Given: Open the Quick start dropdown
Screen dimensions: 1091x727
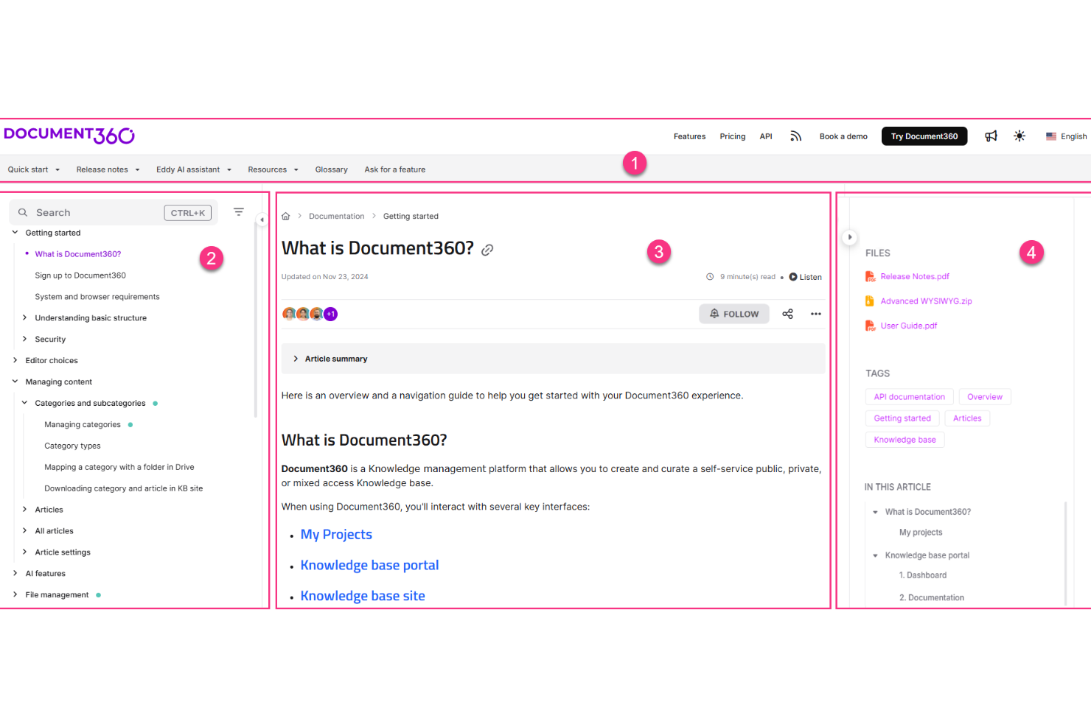Looking at the screenshot, I should pos(34,169).
